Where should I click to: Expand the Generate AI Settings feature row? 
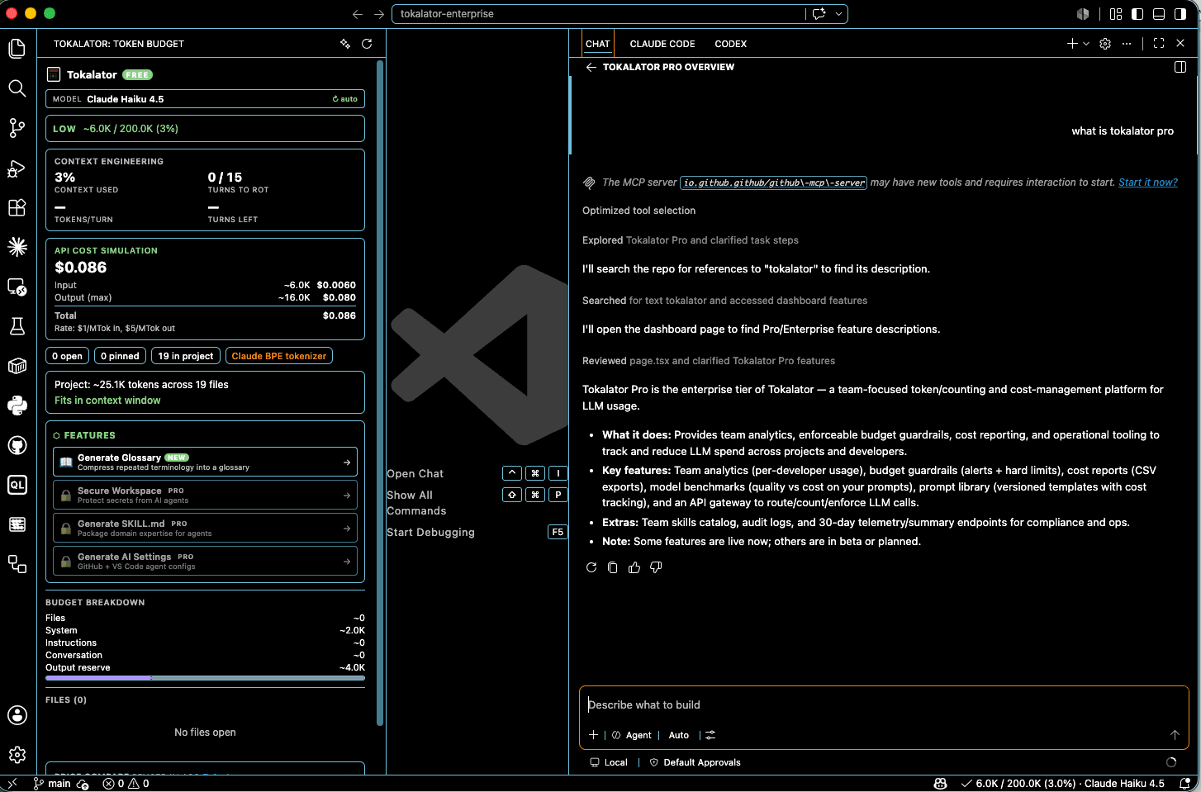(205, 562)
